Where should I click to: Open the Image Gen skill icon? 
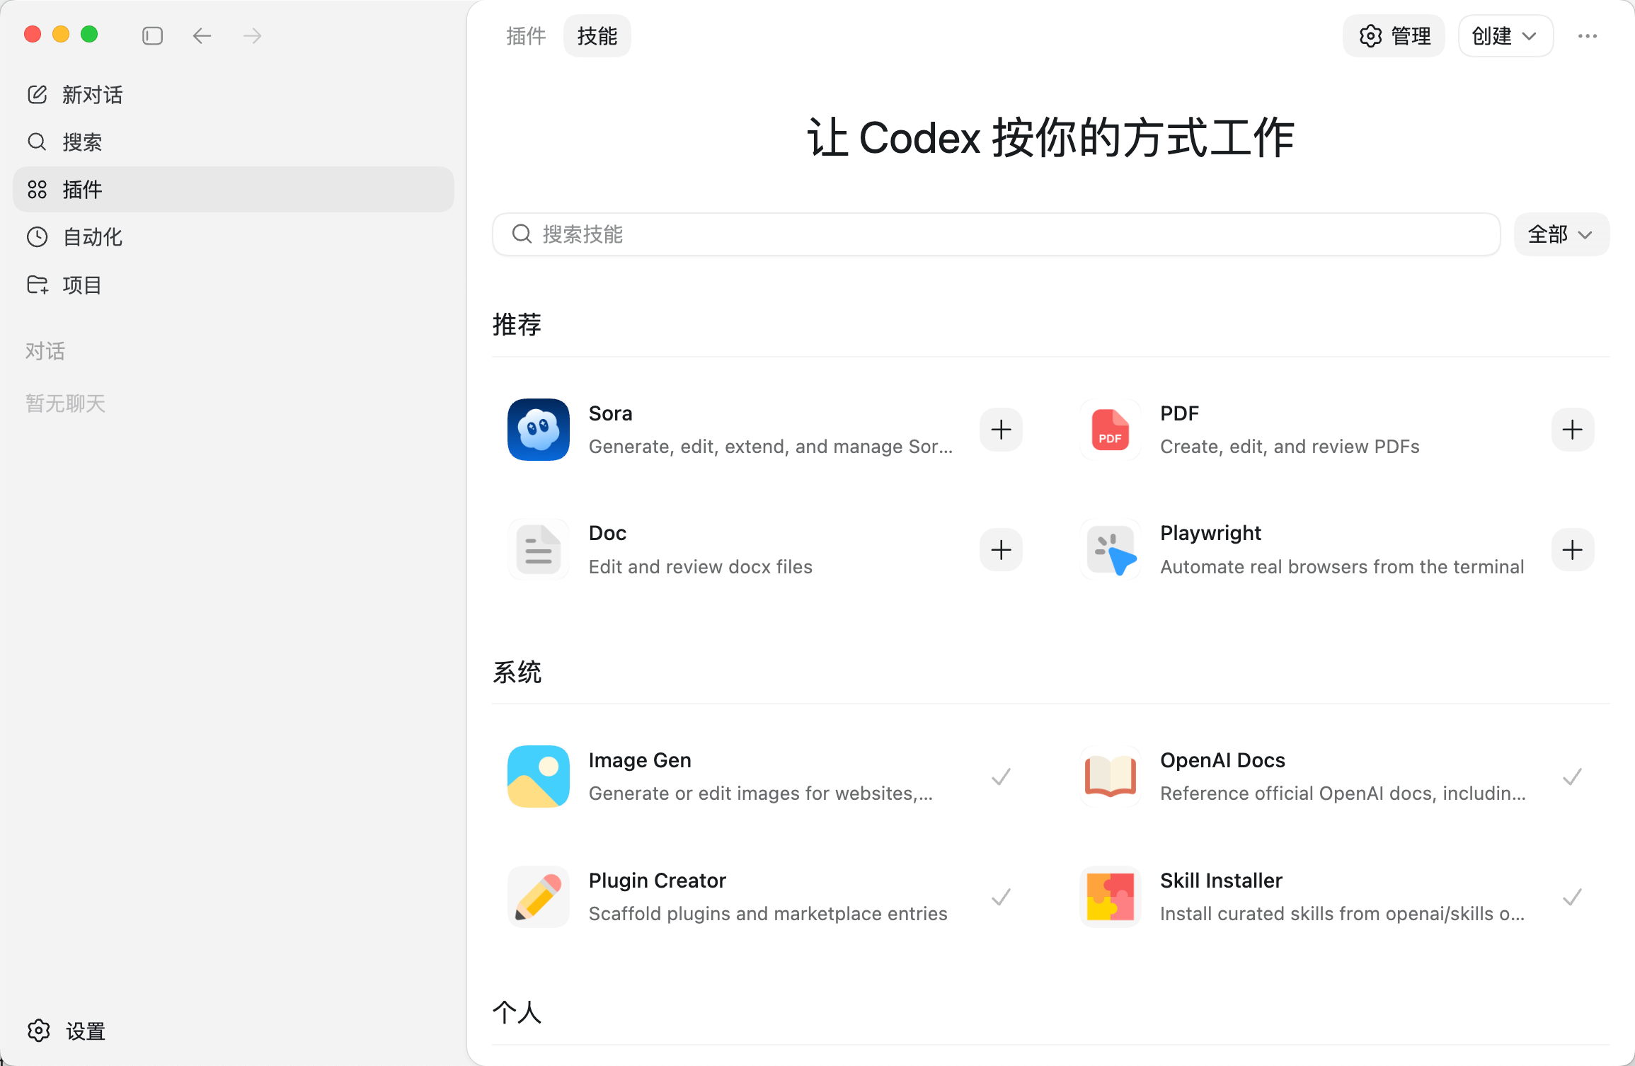pos(538,776)
